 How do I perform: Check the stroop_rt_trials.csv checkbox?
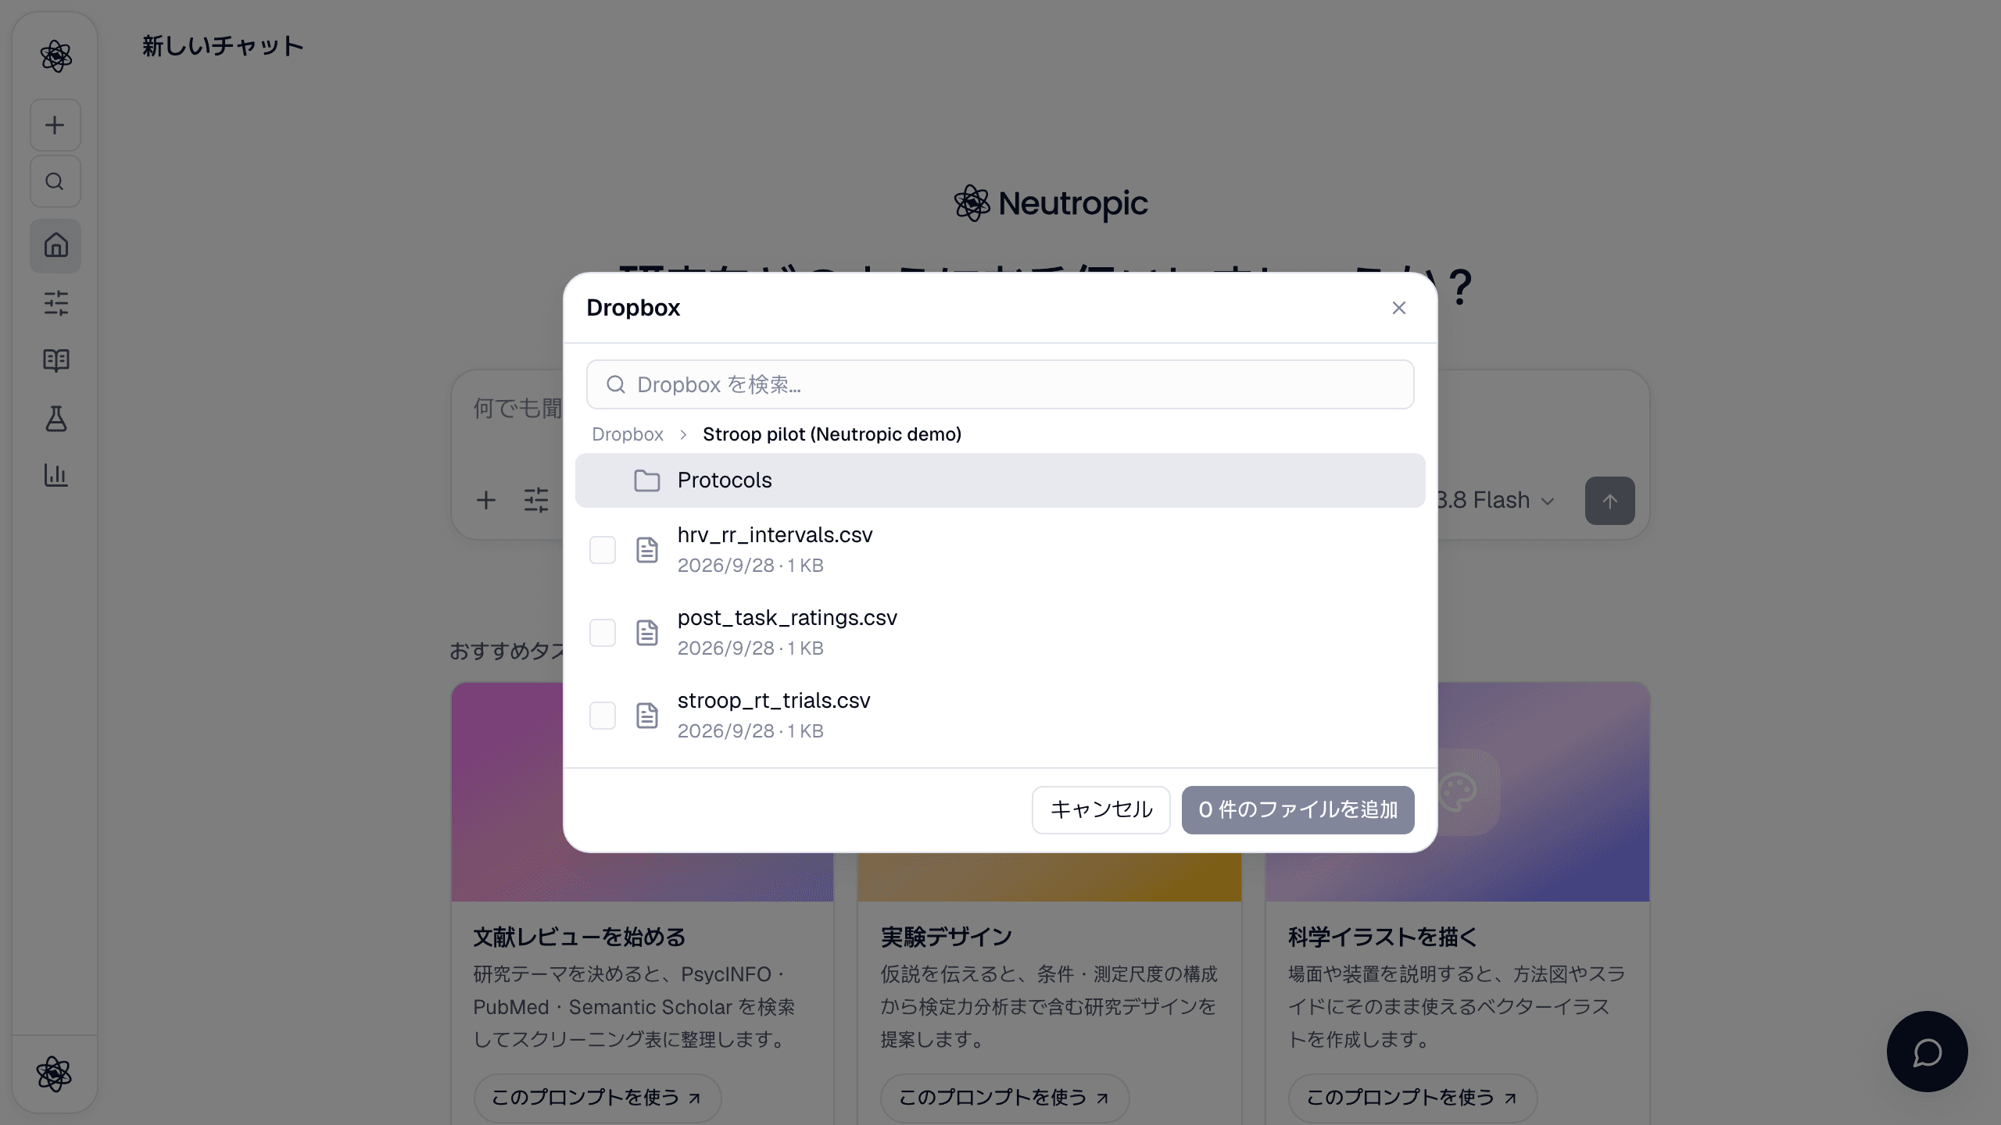coord(603,716)
